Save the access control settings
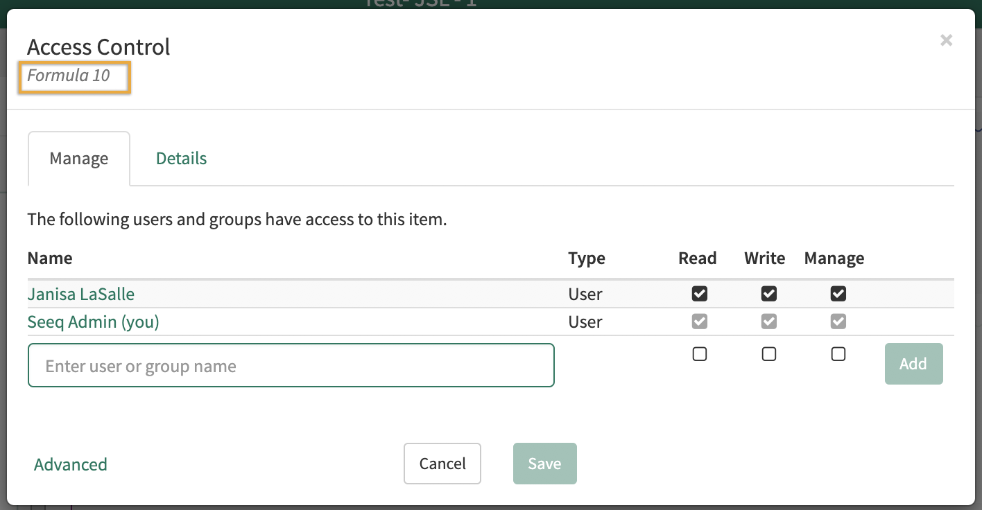982x510 pixels. 544,464
